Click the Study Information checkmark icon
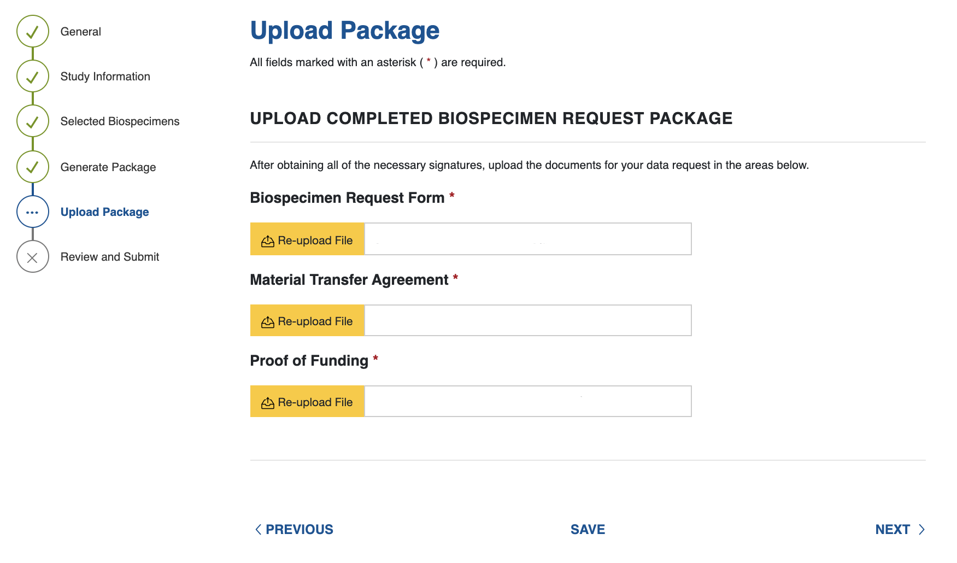 (33, 77)
